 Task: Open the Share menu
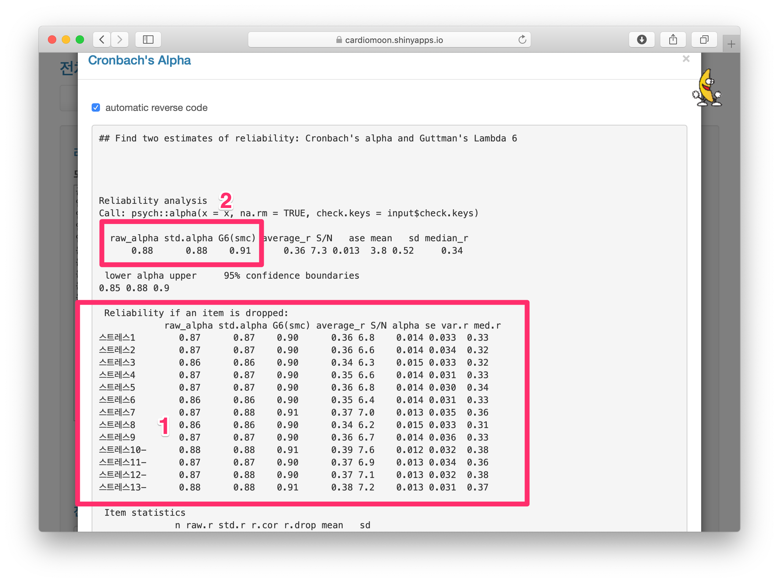[673, 40]
